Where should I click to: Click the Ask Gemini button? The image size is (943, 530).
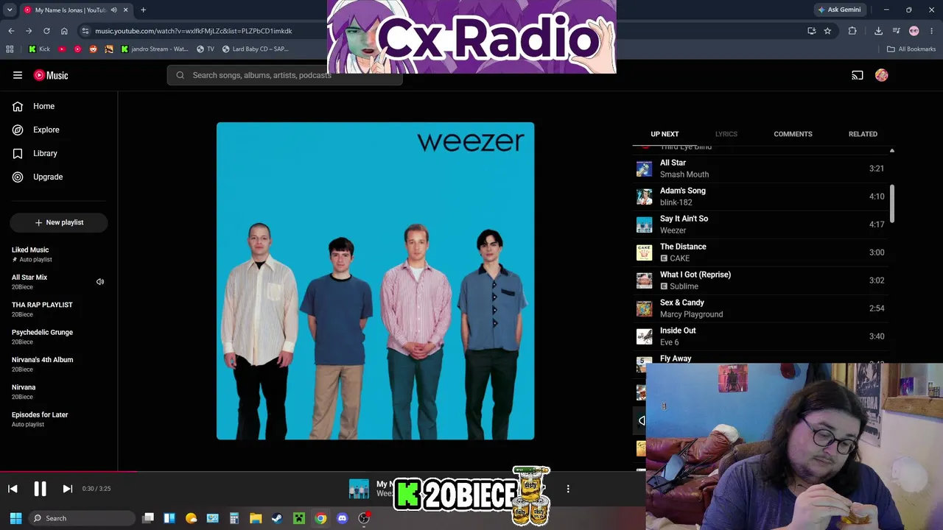pos(839,10)
